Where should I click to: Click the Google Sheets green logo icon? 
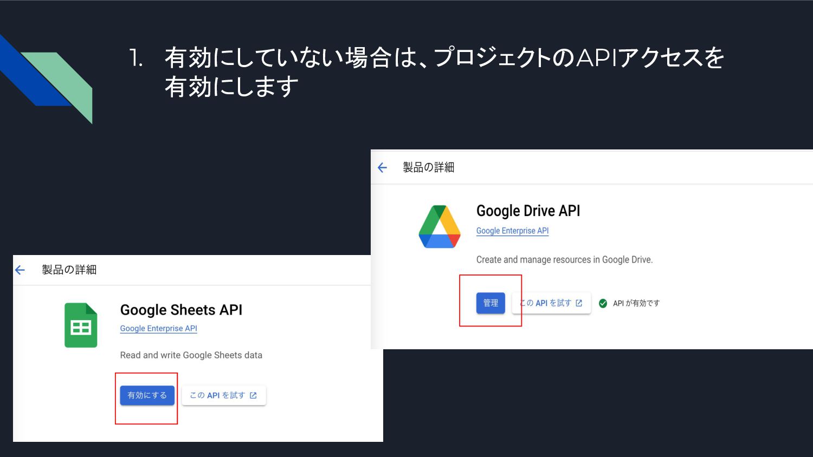pyautogui.click(x=81, y=325)
